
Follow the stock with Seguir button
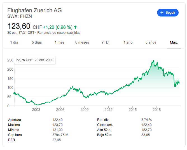click(x=168, y=13)
